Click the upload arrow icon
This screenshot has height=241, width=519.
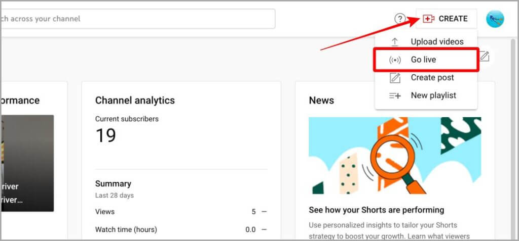point(394,42)
